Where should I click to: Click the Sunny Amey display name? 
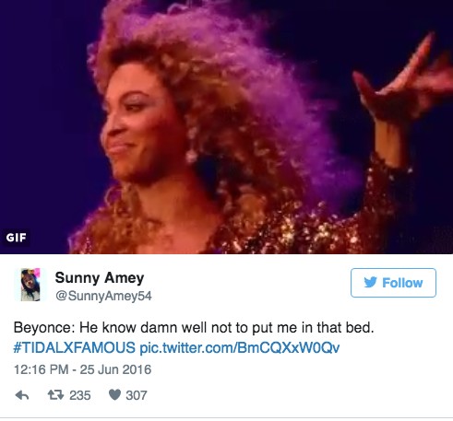pos(100,277)
